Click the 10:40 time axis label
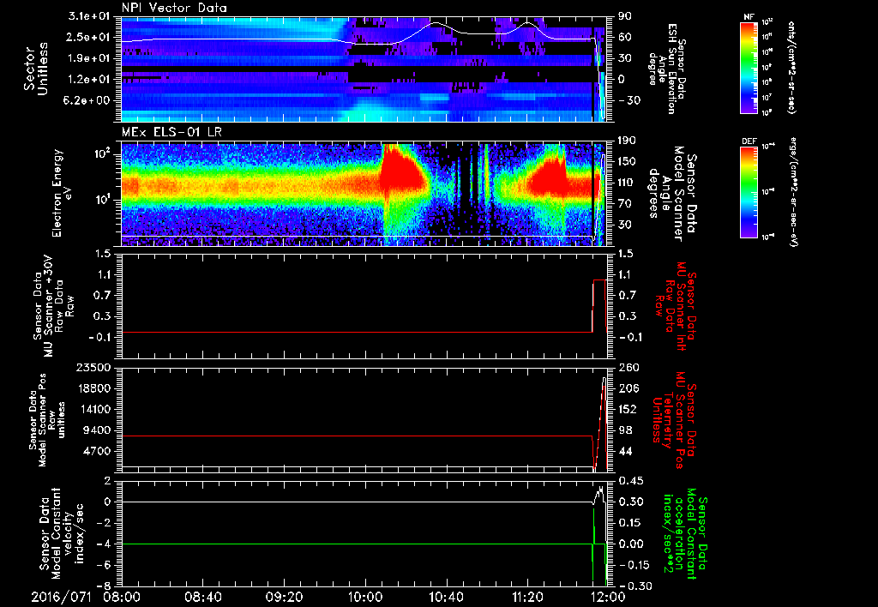Viewport: 878px width, 607px height. coord(446,597)
